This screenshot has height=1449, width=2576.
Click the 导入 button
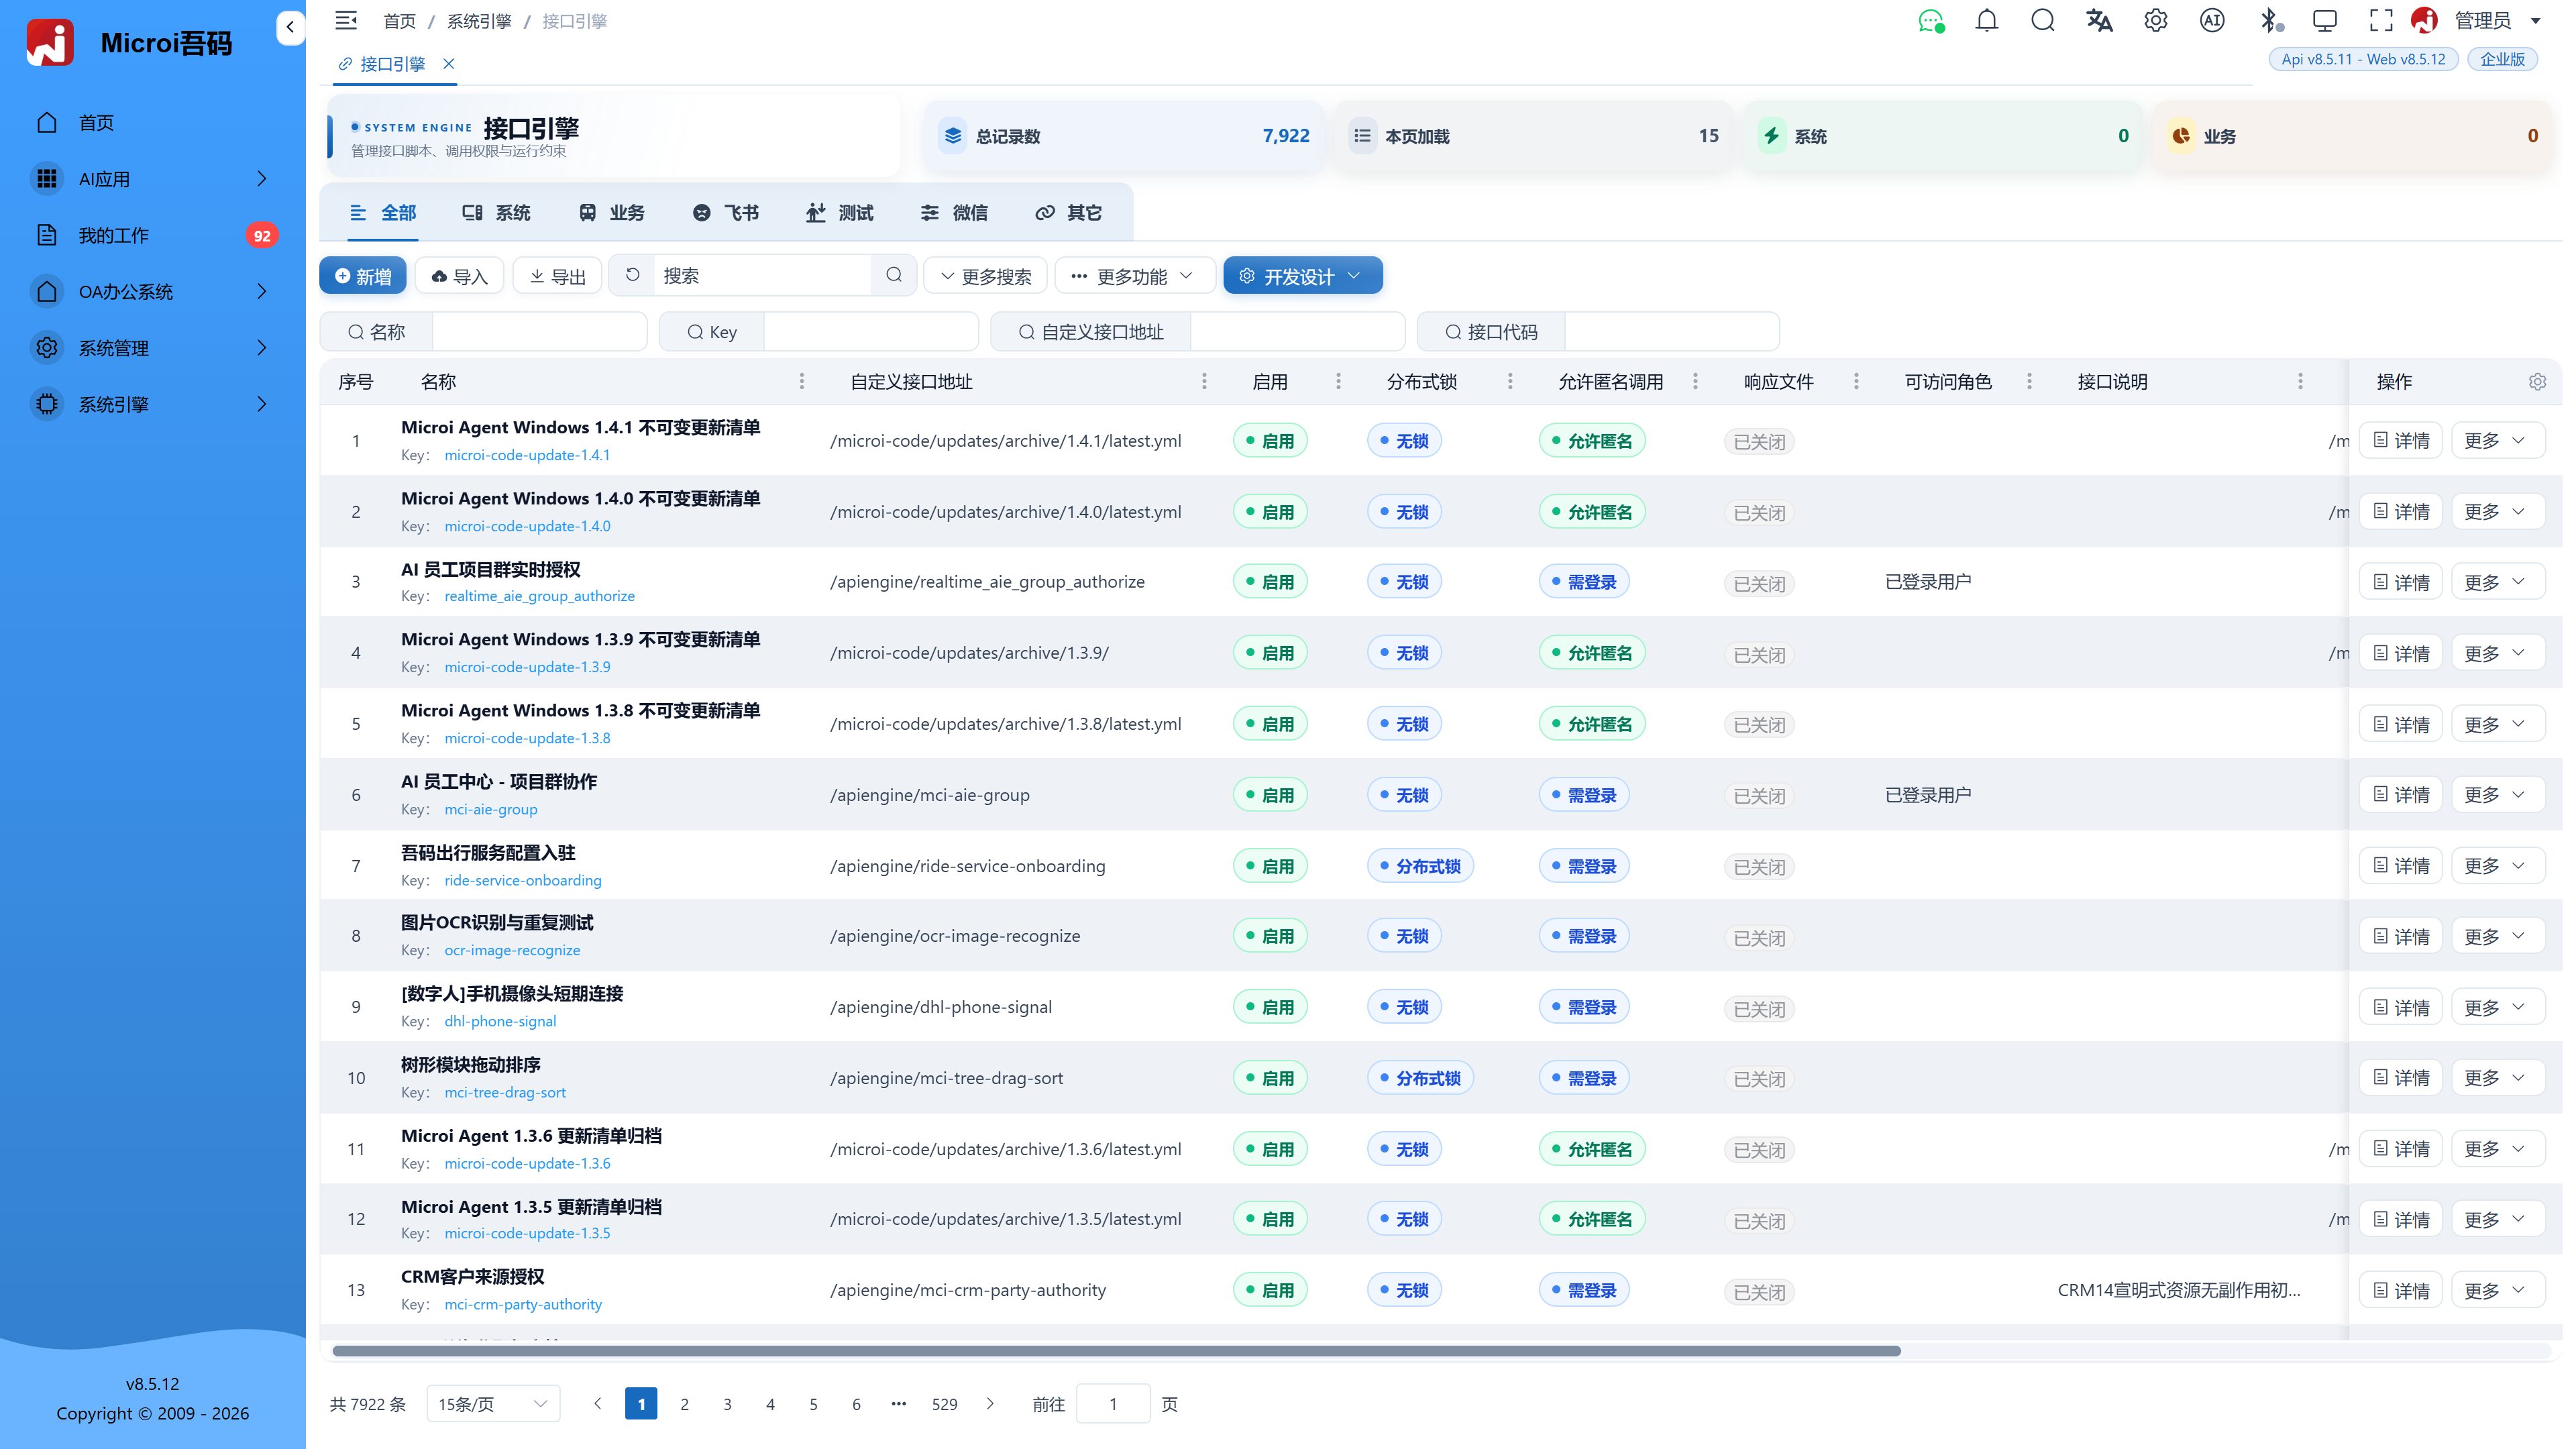(460, 276)
